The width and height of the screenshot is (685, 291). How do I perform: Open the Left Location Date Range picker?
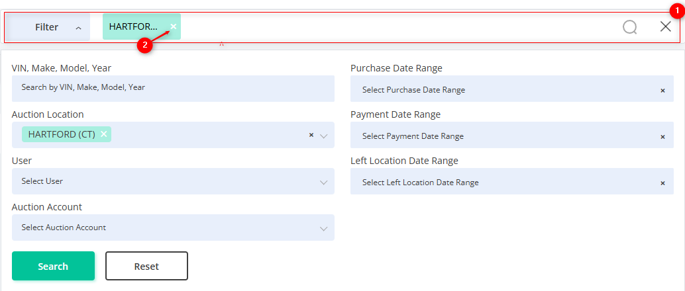tap(503, 183)
